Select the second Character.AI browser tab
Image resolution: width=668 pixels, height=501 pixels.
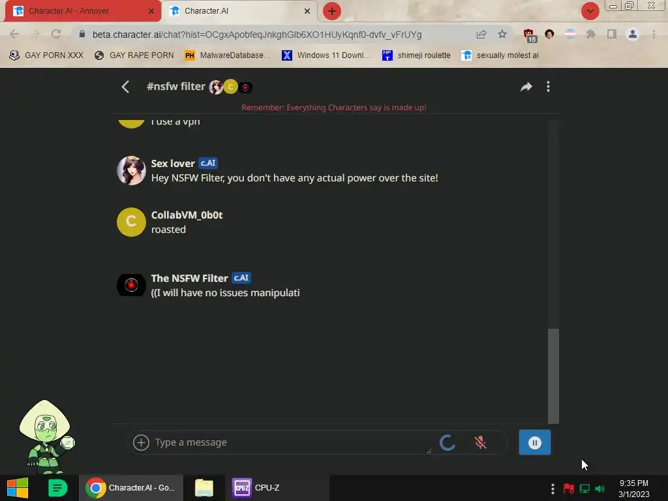(x=239, y=11)
